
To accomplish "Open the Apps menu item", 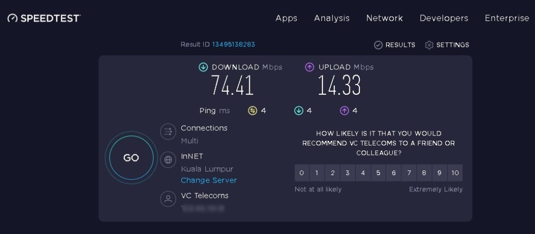I will pyautogui.click(x=286, y=18).
